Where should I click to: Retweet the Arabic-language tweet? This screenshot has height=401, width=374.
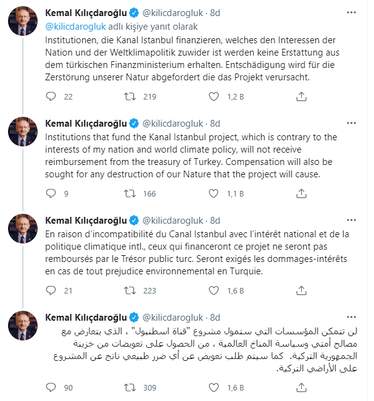point(131,387)
